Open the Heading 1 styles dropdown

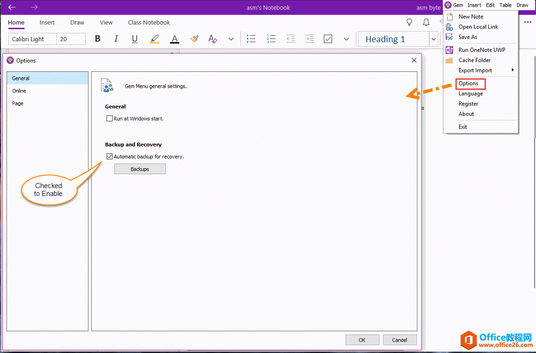click(x=433, y=39)
